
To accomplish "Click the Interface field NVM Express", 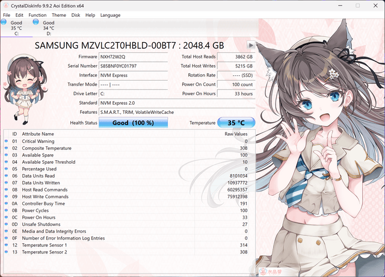I will [x=133, y=75].
